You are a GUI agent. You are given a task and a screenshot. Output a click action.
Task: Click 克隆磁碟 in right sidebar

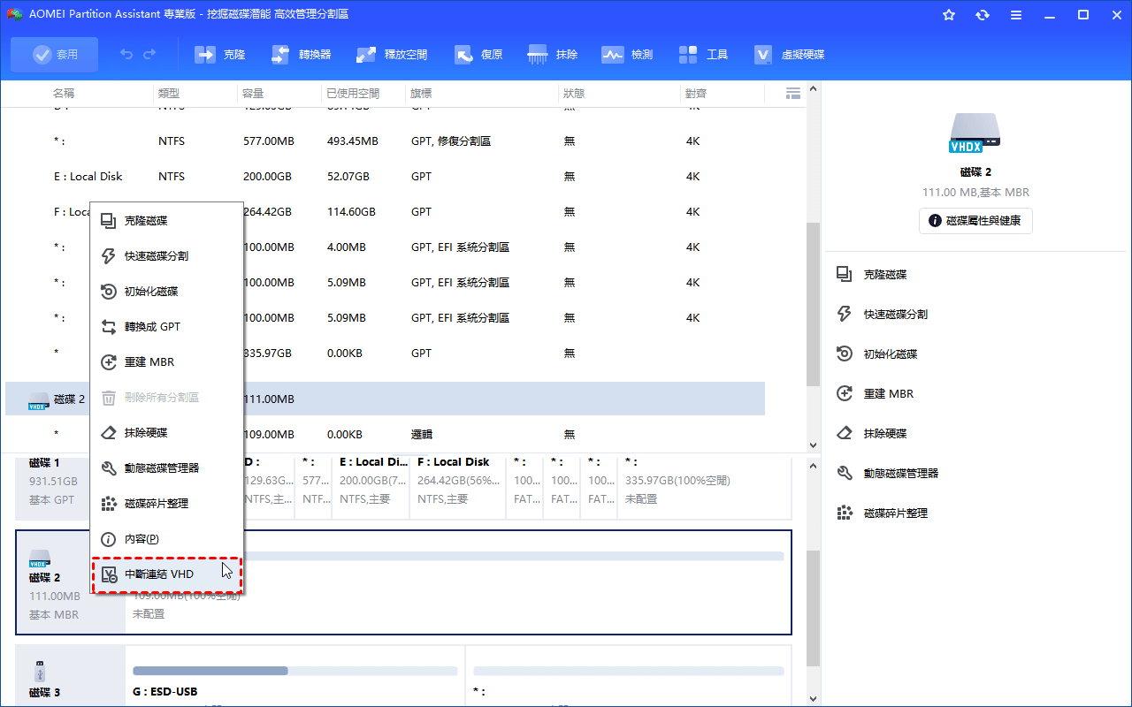[x=872, y=275]
